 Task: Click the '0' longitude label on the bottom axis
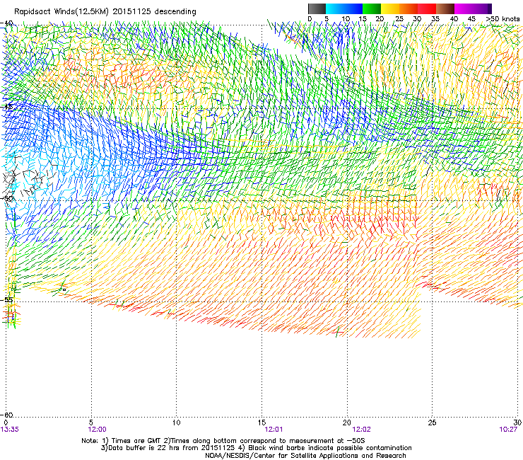point(6,422)
